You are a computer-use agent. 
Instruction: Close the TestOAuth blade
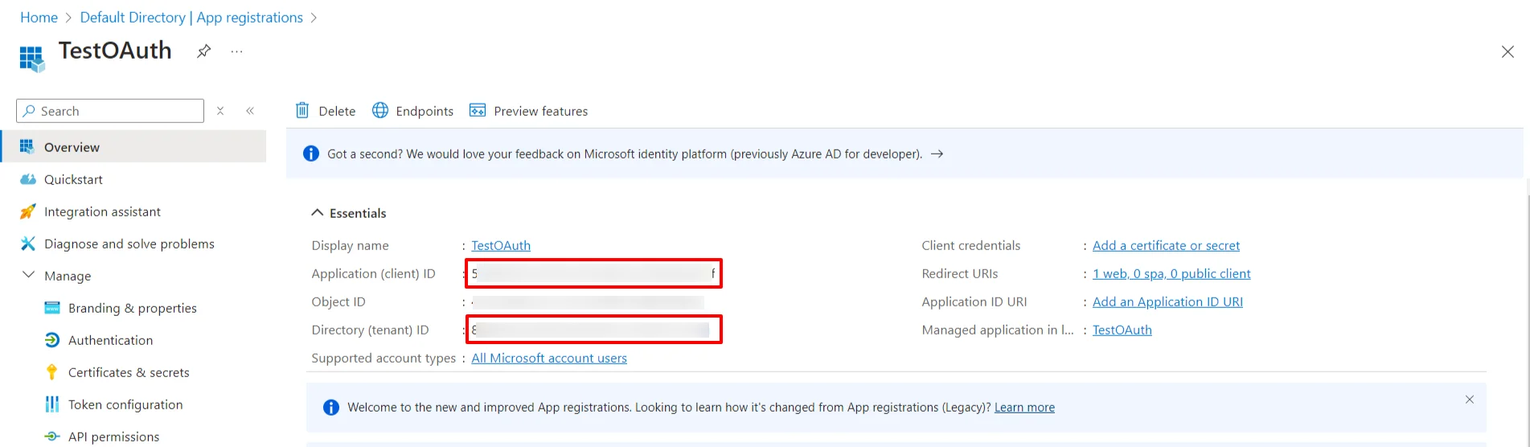1507,51
